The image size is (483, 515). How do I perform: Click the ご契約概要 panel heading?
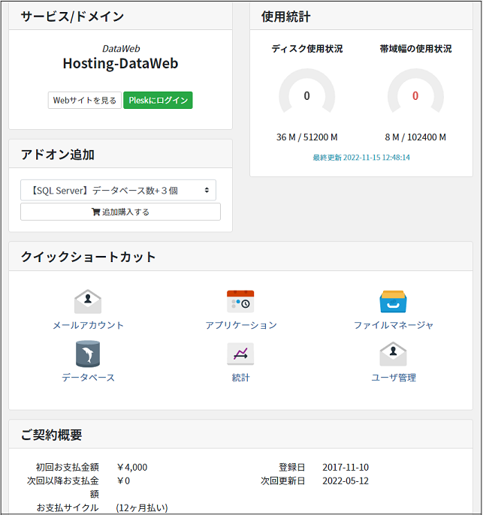click(51, 435)
